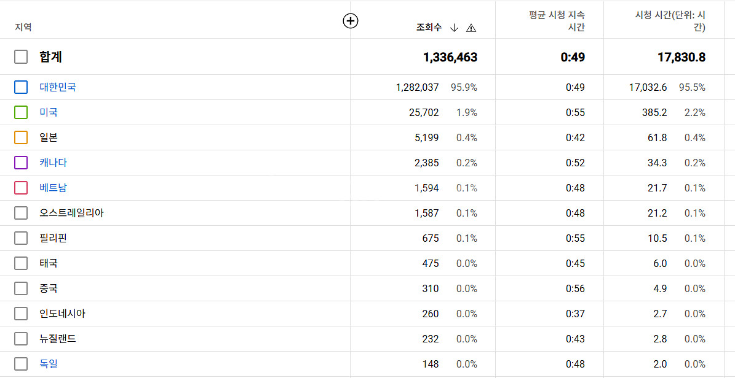Toggle the 합계 total checkbox

[21, 57]
